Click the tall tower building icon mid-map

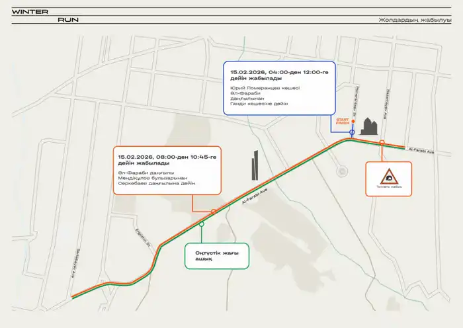pos(256,165)
